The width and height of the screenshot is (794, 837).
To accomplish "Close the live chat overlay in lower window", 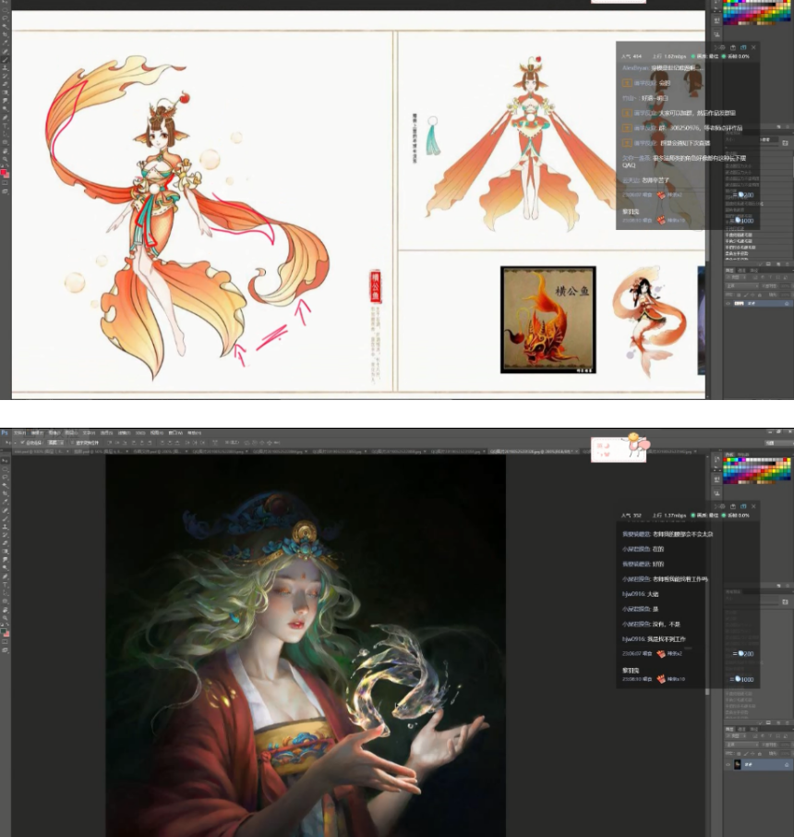I will (x=753, y=506).
